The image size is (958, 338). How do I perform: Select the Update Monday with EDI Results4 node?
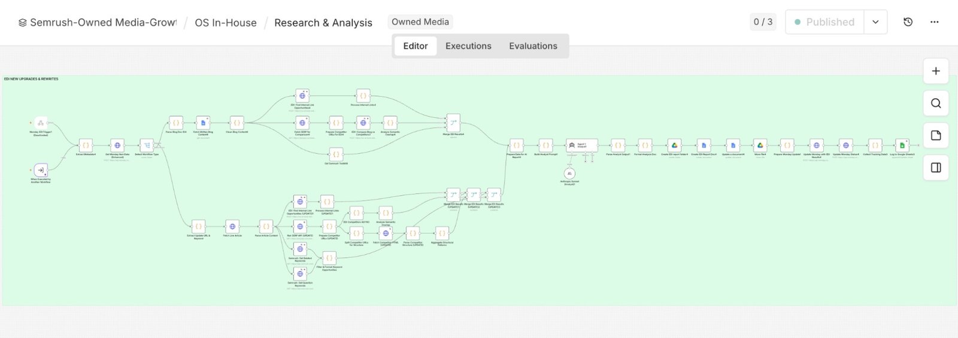pyautogui.click(x=816, y=145)
